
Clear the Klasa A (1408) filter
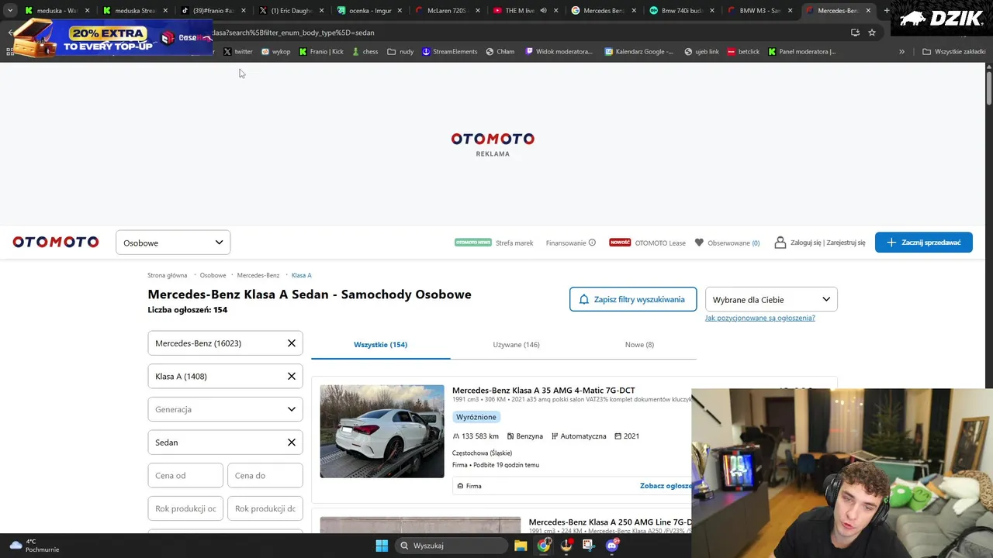pos(292,377)
